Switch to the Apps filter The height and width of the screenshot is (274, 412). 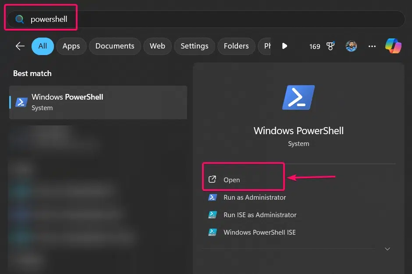click(71, 46)
